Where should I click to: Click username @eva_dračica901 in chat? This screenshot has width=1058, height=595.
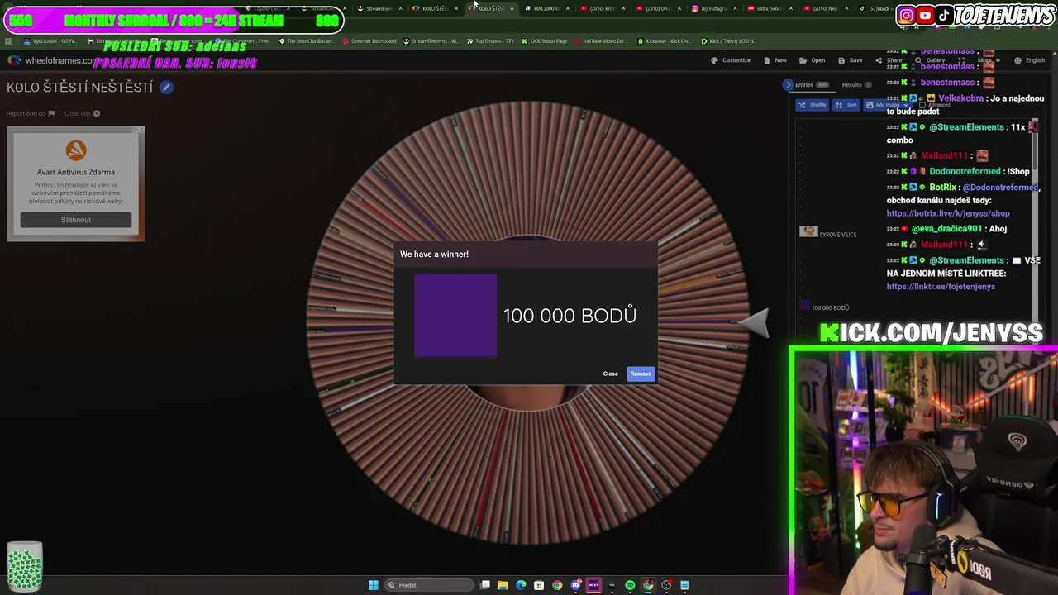[947, 229]
